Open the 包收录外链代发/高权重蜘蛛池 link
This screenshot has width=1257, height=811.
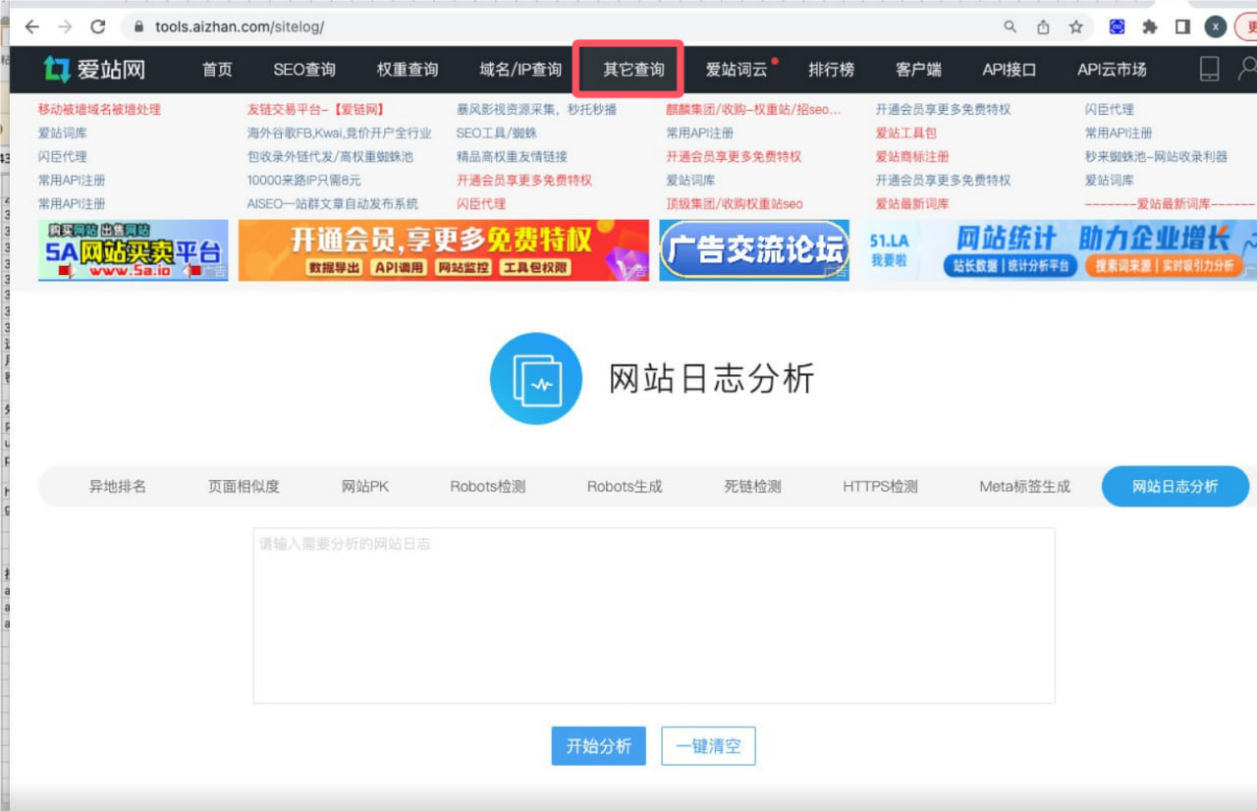[x=330, y=156]
